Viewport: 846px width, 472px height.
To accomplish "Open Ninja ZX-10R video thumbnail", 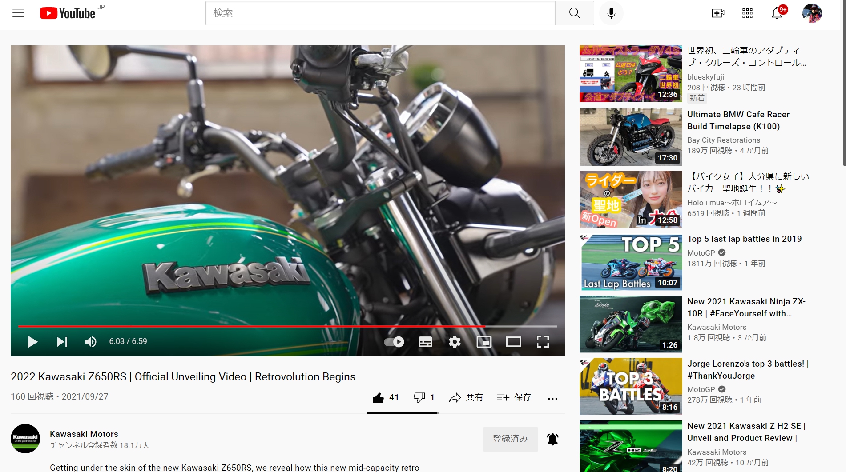I will click(x=631, y=324).
